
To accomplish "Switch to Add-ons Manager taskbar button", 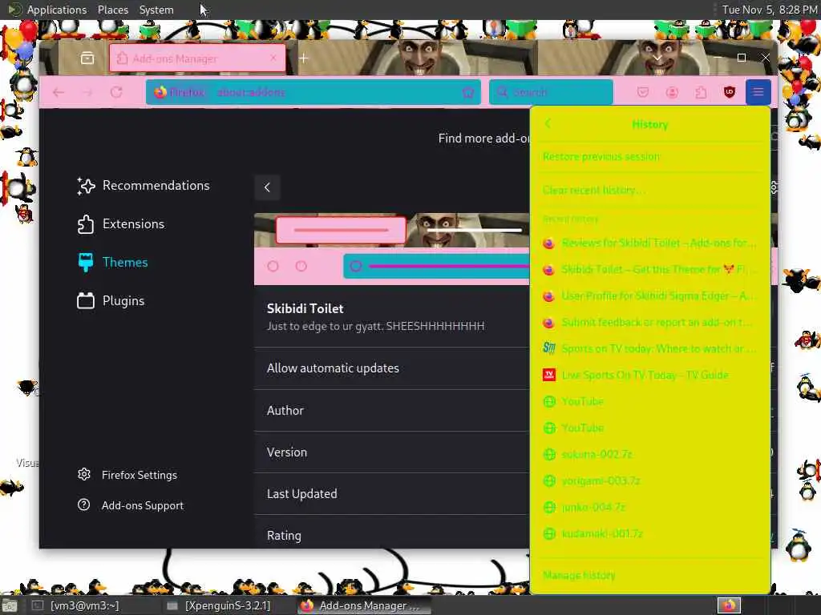I will (x=365, y=605).
